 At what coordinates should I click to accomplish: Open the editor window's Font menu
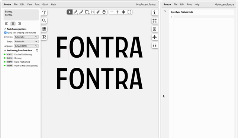point(37,4)
